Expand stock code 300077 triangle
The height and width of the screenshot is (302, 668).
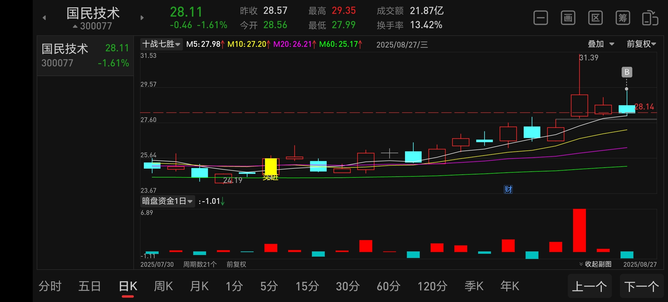click(75, 26)
